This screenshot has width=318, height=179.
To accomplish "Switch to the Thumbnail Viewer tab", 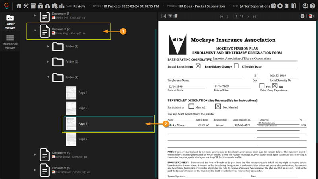I will pyautogui.click(x=10, y=42).
